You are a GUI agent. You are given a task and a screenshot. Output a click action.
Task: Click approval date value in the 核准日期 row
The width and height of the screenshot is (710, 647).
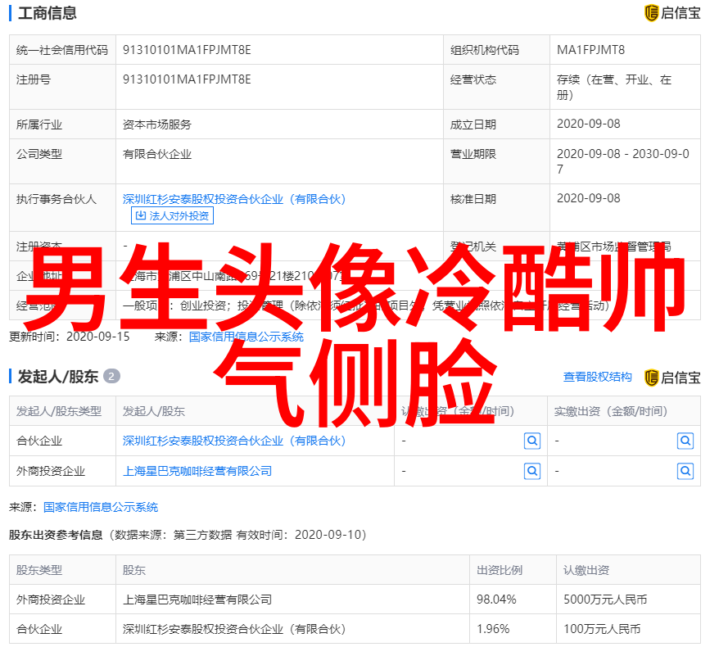pyautogui.click(x=588, y=198)
